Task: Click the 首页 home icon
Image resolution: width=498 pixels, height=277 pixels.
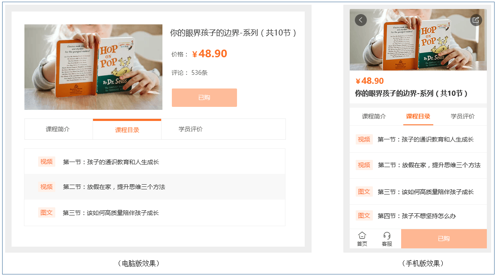Action: coord(362,238)
